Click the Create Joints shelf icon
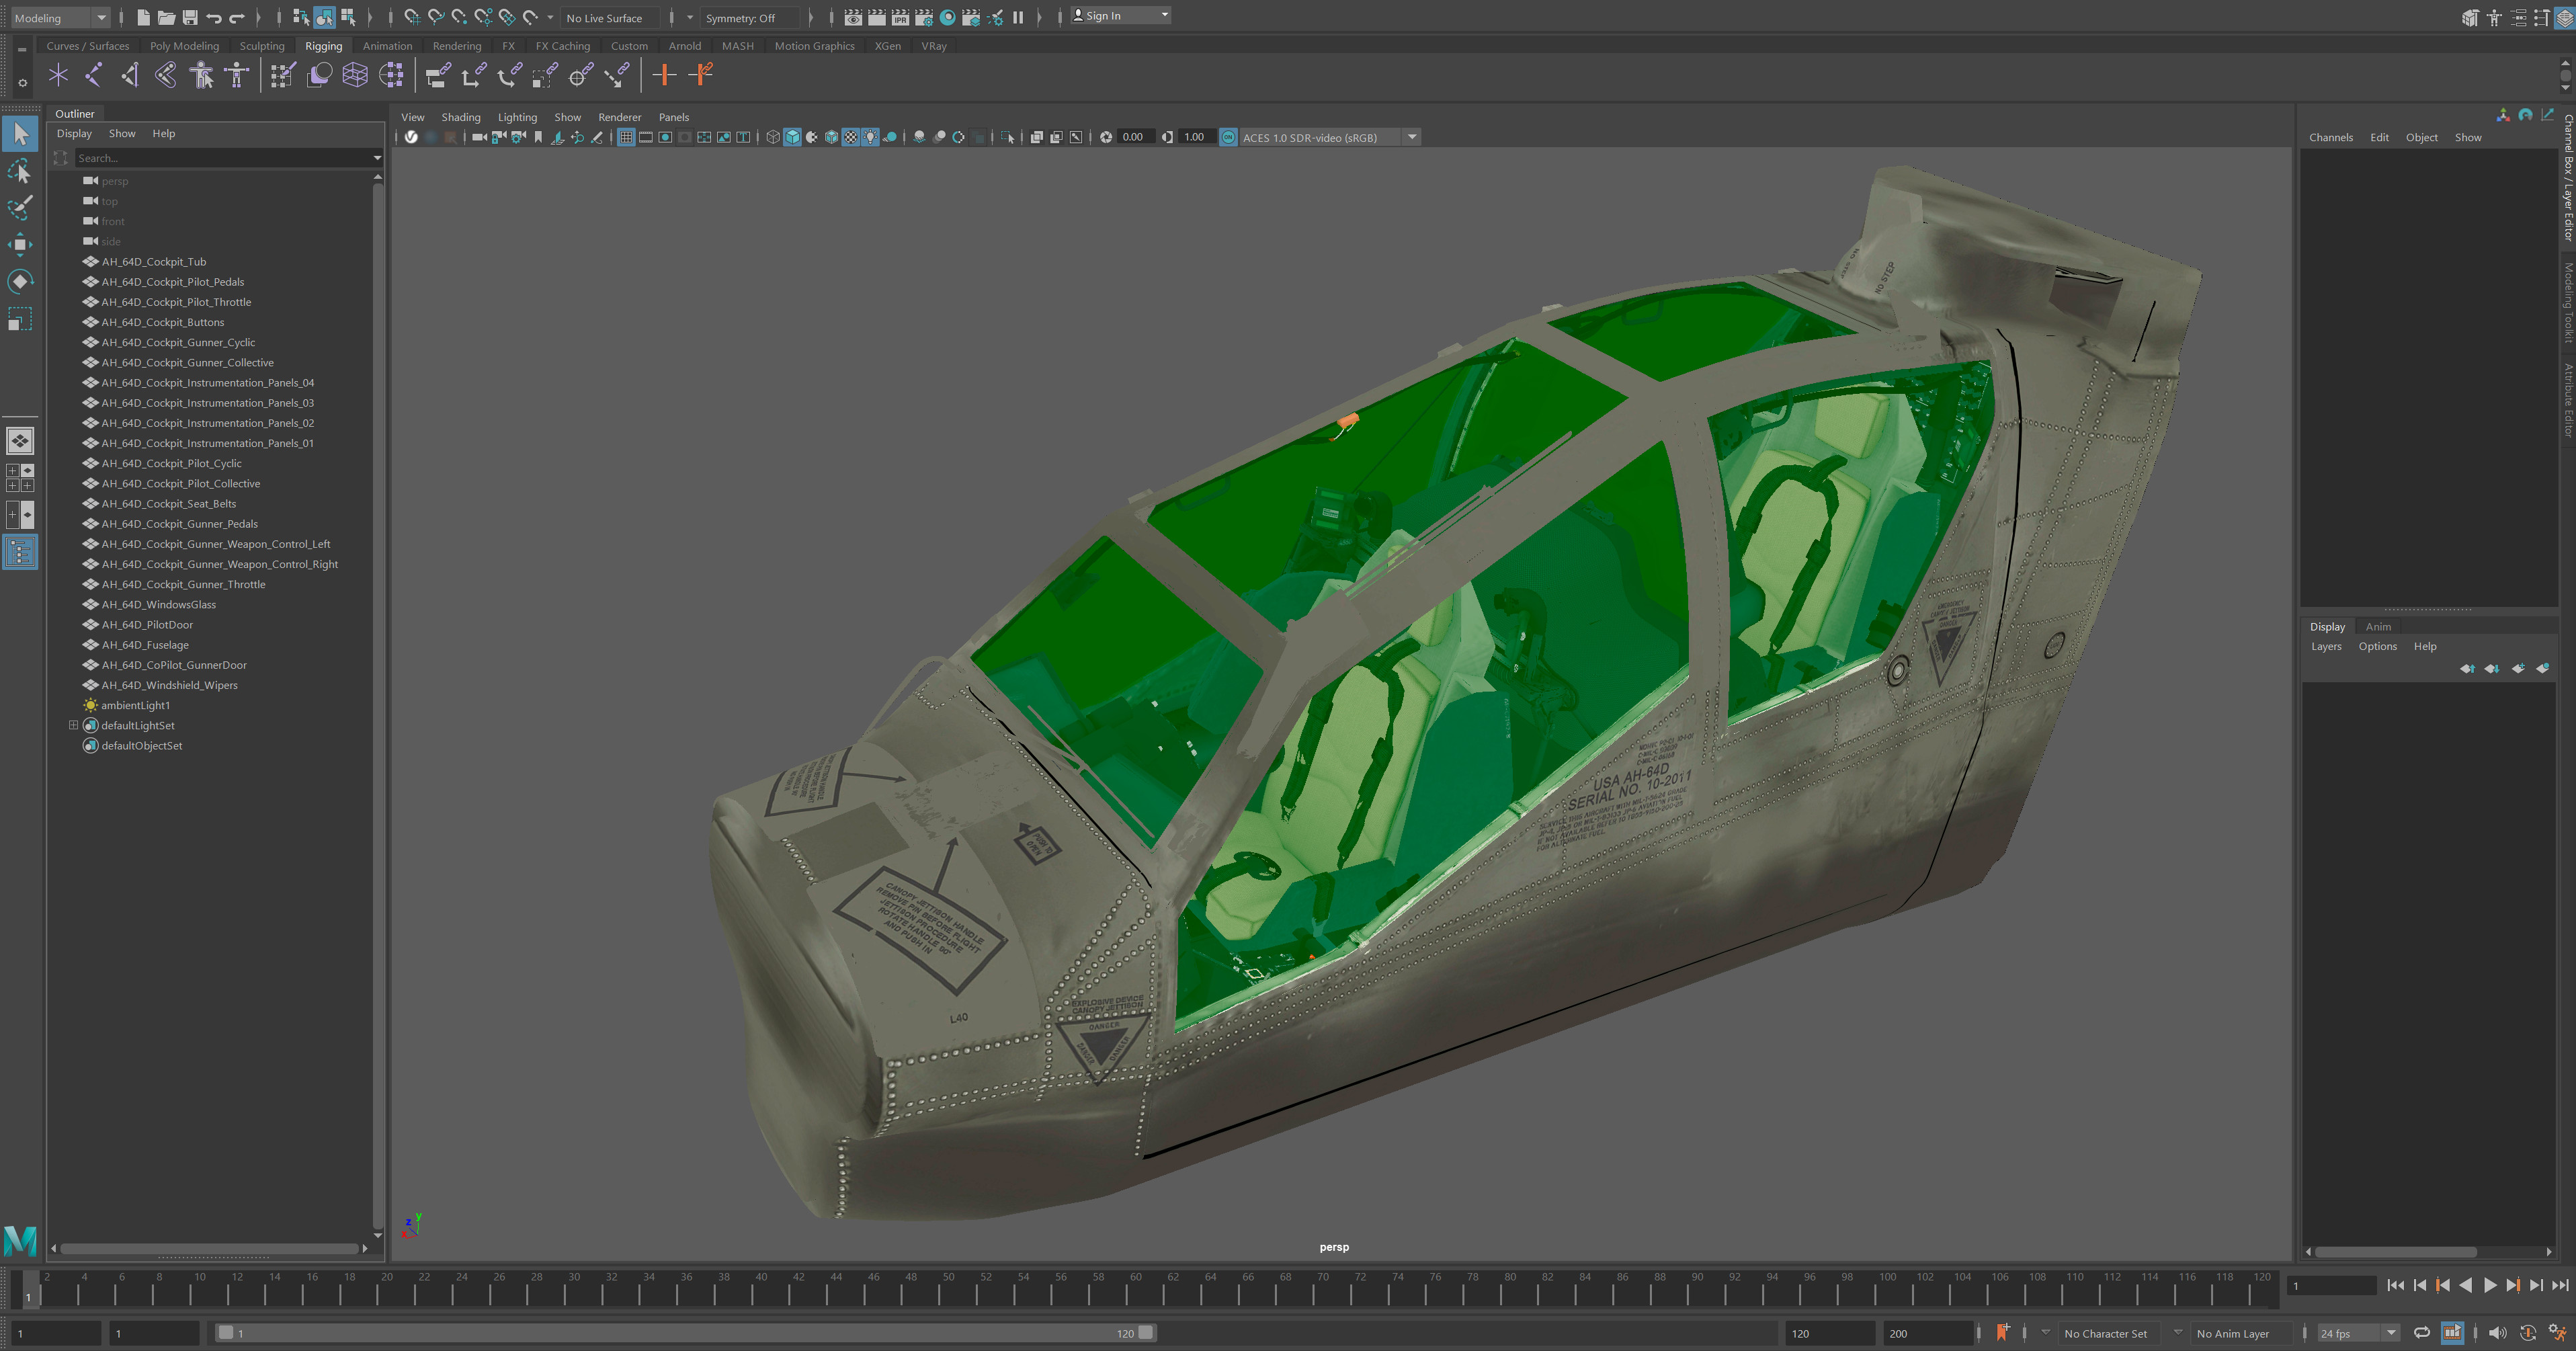Viewport: 2576px width, 1351px height. 93,75
